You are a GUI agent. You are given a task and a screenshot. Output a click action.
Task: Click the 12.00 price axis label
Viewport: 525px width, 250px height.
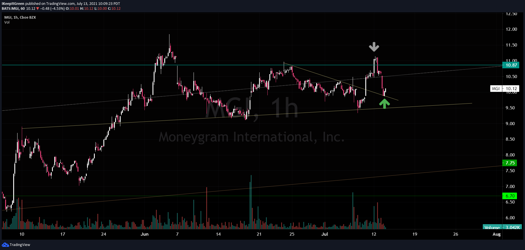tap(511, 29)
